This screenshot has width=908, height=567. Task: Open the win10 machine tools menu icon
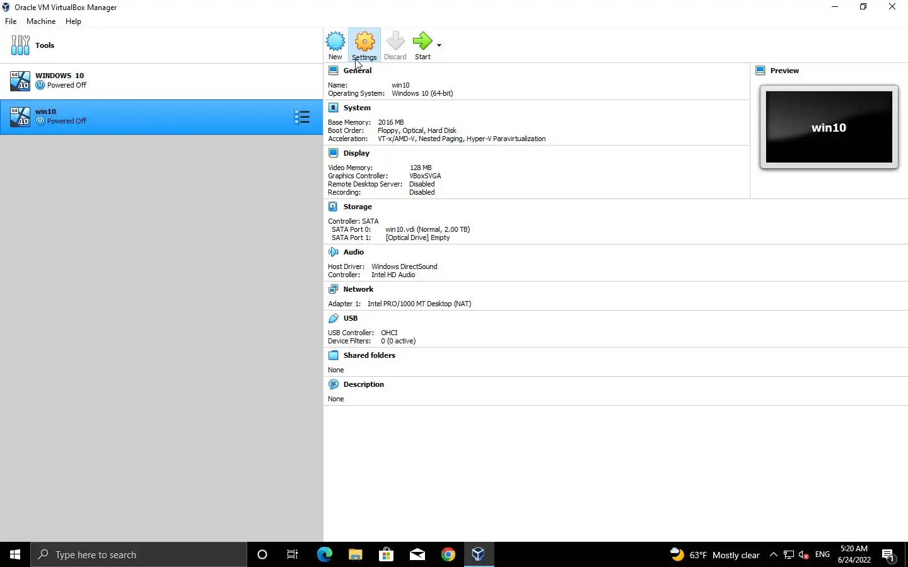[x=302, y=117]
